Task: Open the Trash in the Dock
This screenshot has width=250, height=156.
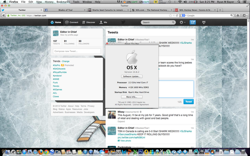Action: (x=243, y=152)
